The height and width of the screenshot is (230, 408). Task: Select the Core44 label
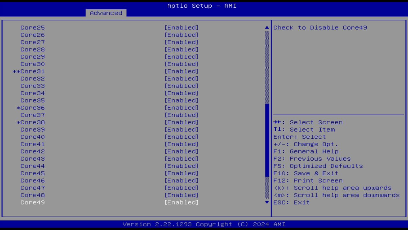click(33, 166)
